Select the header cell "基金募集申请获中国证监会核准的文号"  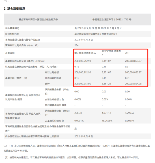coord(38,19)
